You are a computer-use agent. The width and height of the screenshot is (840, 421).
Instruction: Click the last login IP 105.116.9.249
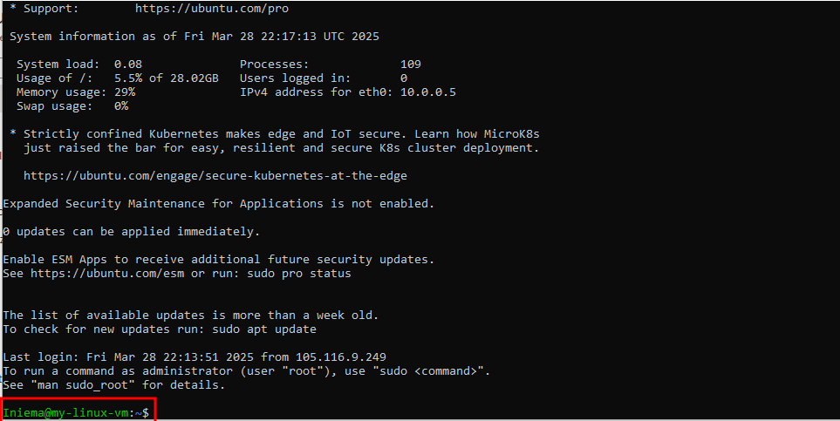pos(341,356)
